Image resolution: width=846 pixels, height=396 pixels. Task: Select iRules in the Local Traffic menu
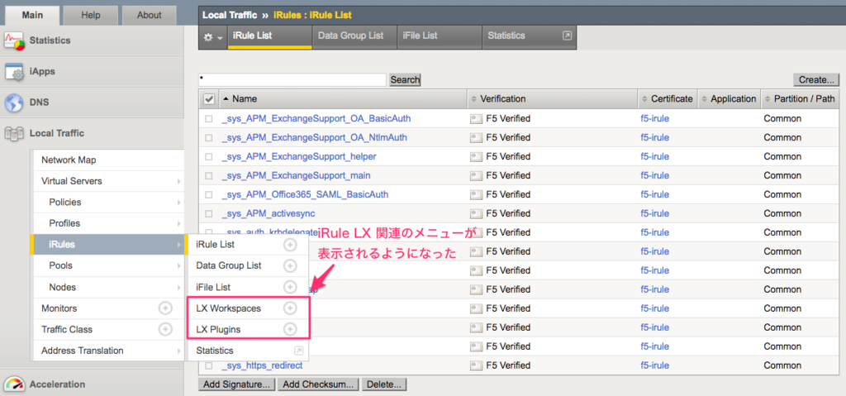point(107,245)
